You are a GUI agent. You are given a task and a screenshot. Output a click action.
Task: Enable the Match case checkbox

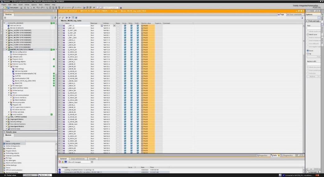[x=308, y=35]
